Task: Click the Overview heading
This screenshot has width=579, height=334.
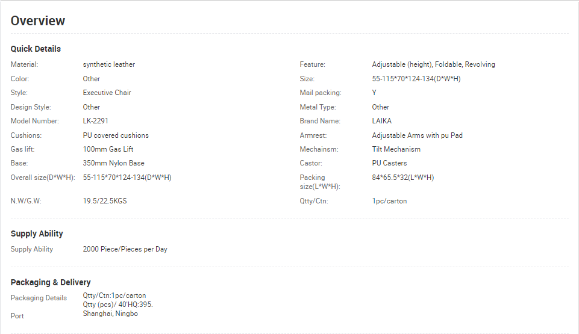Action: (38, 21)
